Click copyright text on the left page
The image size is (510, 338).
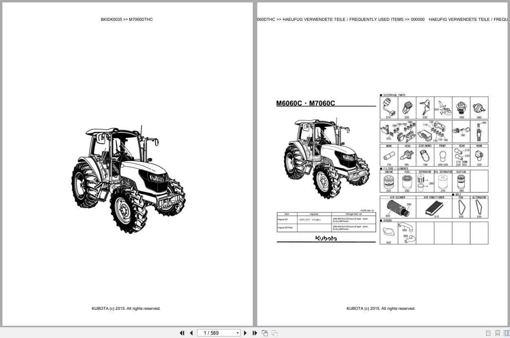coord(126,309)
